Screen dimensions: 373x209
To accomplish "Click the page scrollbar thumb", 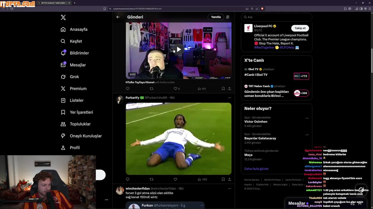I will point(372,61).
